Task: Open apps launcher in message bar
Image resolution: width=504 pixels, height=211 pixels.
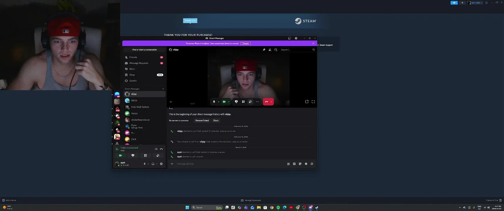Action: click(312, 164)
